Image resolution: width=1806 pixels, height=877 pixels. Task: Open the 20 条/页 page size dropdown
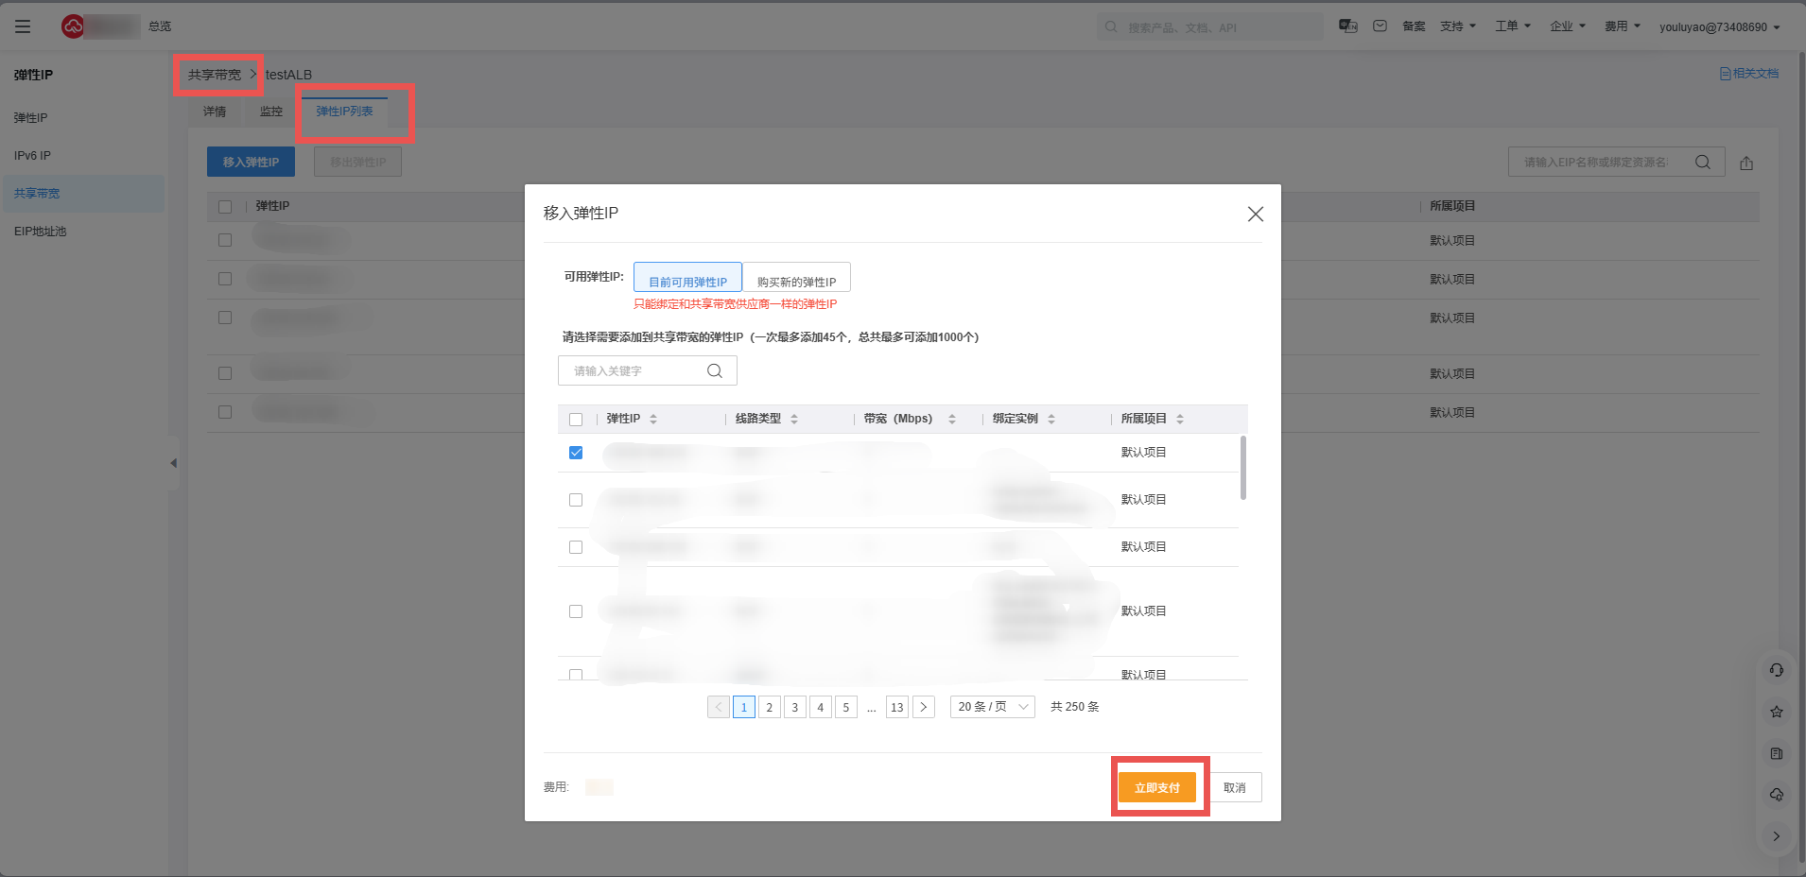point(993,707)
